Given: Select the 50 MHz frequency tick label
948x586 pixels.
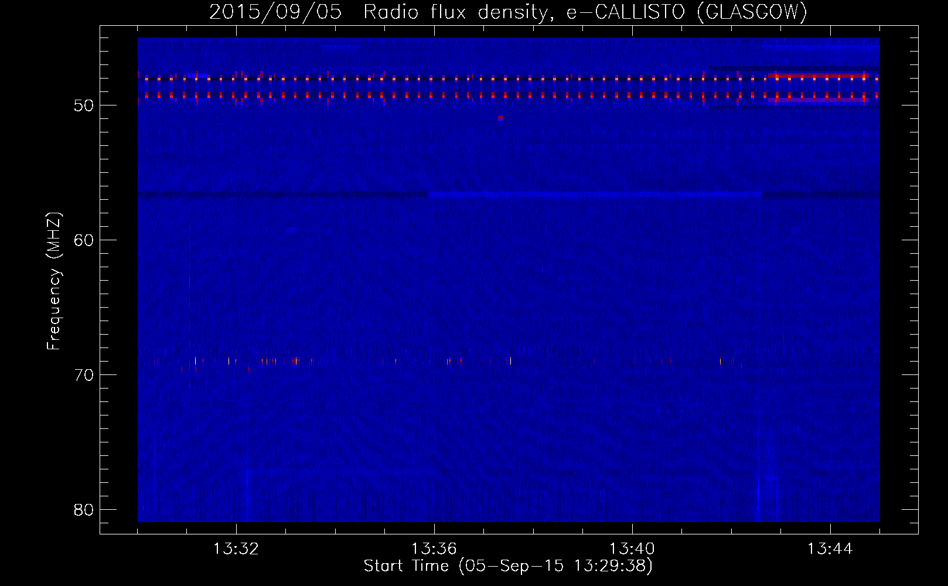Looking at the screenshot, I should click(x=84, y=105).
